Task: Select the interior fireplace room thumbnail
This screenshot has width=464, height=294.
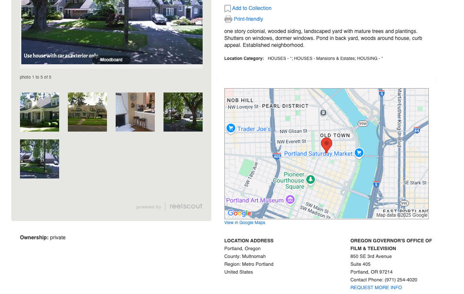Action: click(x=135, y=112)
